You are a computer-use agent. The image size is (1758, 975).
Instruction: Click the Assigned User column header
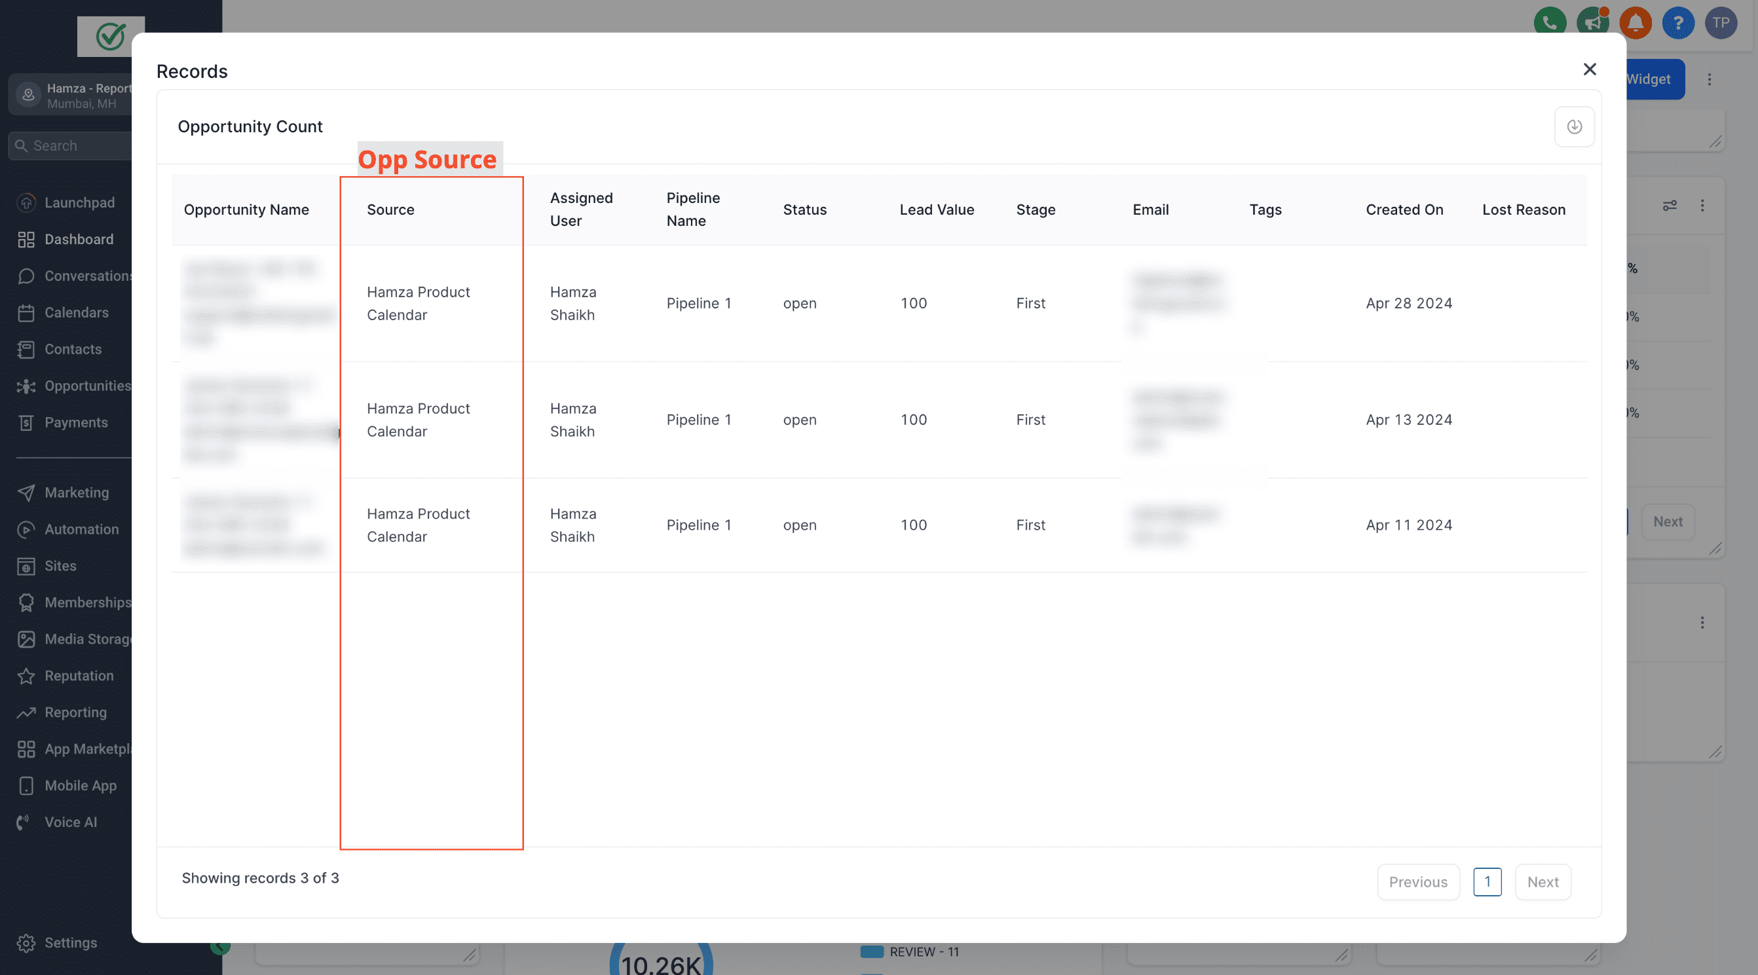coord(582,210)
